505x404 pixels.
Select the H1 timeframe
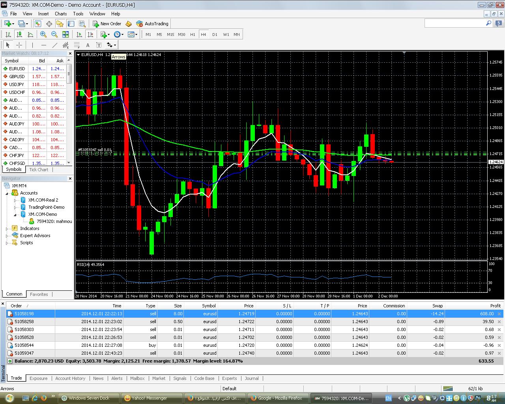193,34
